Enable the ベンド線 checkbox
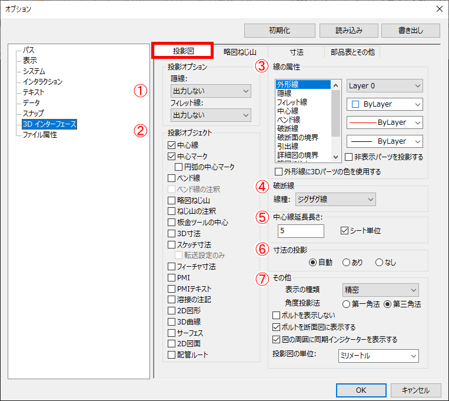 (172, 178)
